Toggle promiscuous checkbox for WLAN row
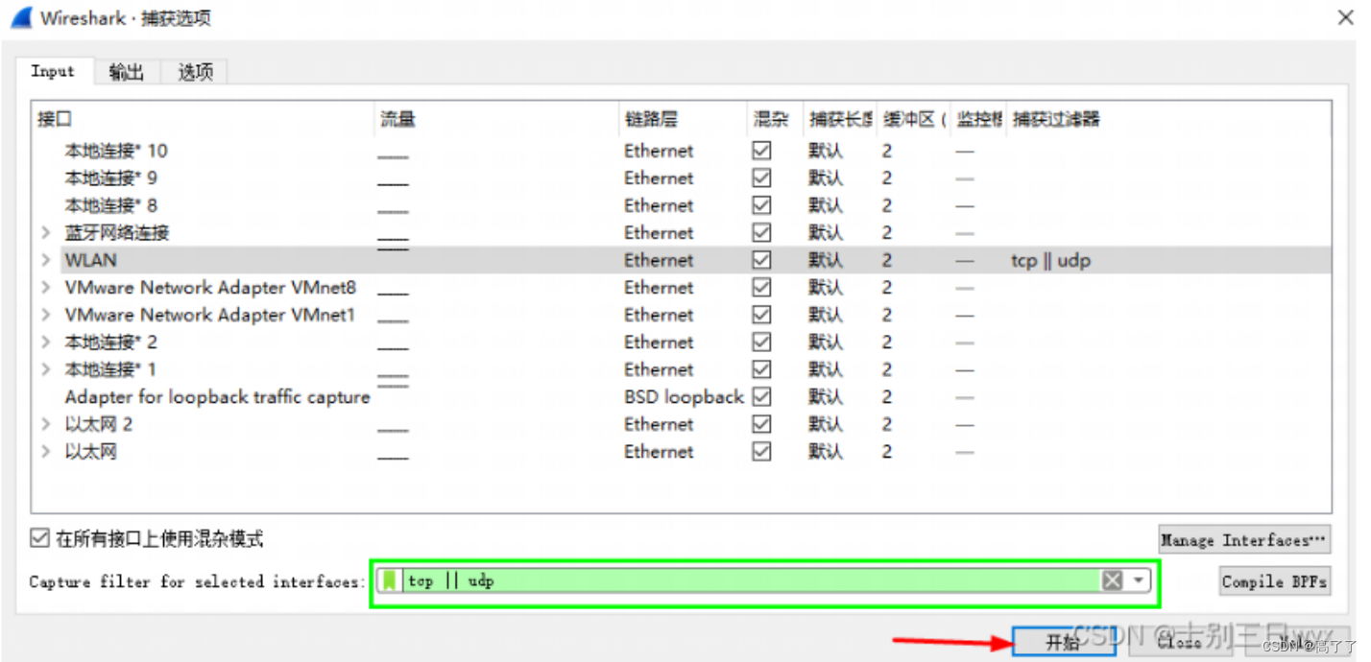 (761, 260)
